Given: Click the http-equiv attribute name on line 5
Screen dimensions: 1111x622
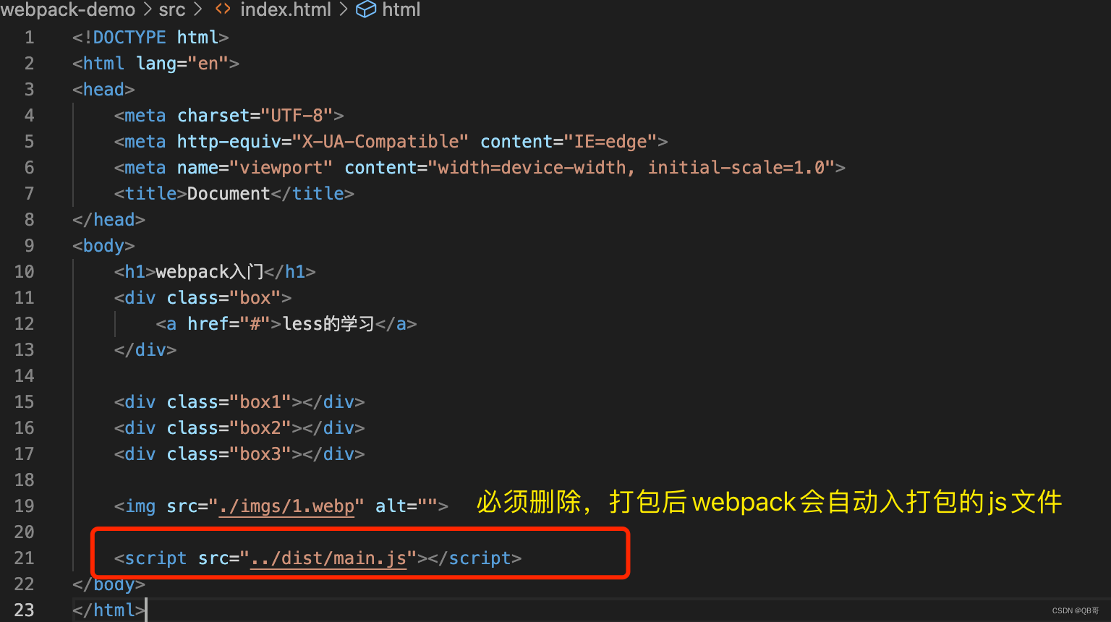Looking at the screenshot, I should (229, 142).
